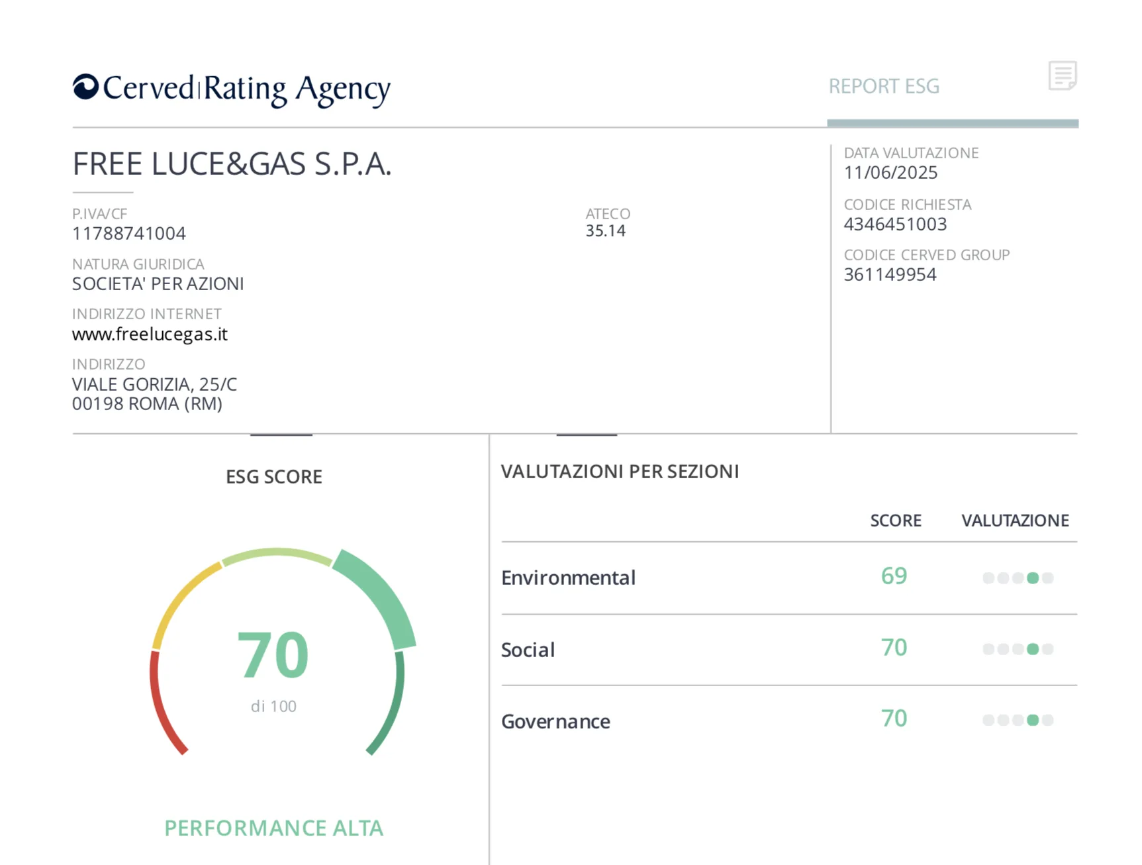1142x865 pixels.
Task: Click the 00198 ROMA (RM) line
Action: coord(147,403)
